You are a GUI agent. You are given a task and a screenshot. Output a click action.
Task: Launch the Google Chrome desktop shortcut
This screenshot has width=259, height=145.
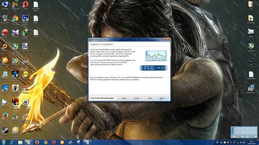15,21
